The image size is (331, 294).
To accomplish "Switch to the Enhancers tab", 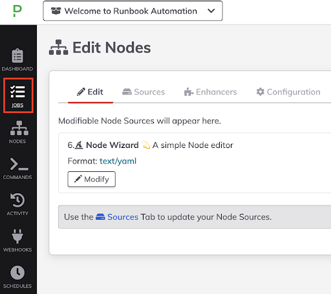I will click(211, 92).
